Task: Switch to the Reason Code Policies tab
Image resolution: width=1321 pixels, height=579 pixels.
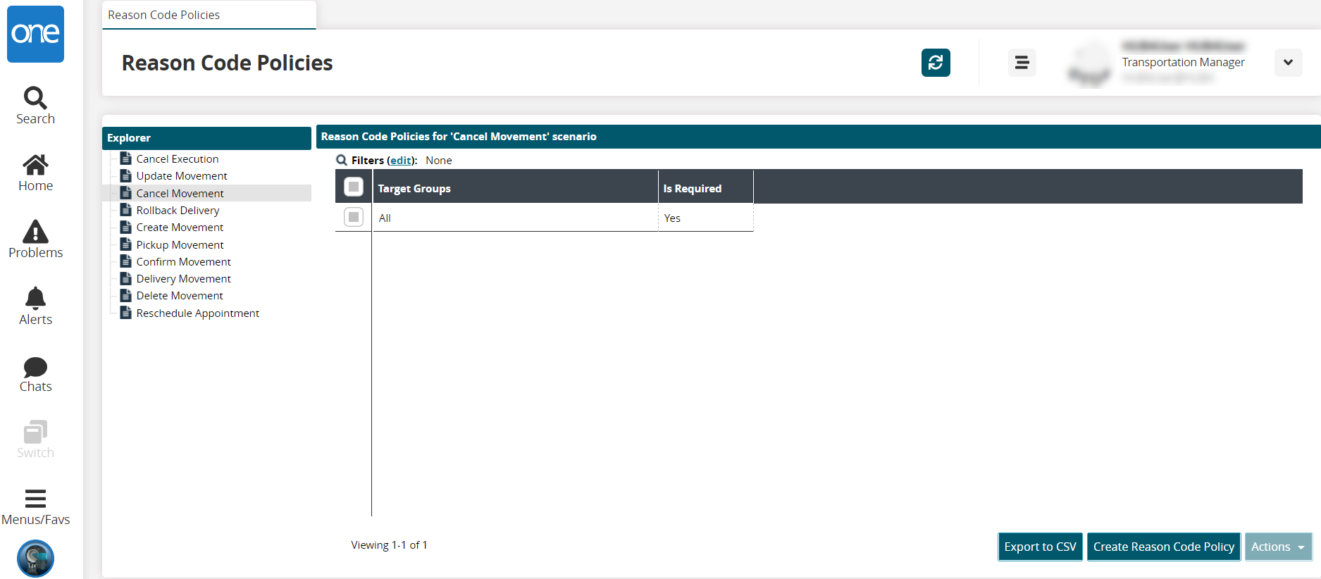Action: tap(209, 15)
